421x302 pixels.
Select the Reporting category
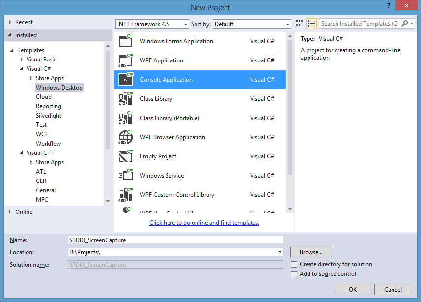[x=49, y=106]
